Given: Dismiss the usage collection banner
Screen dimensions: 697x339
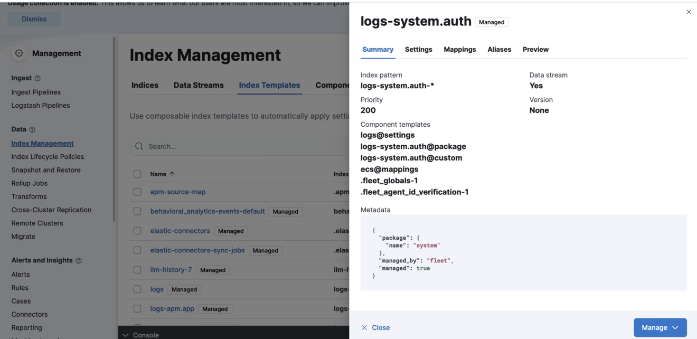Looking at the screenshot, I should pos(34,18).
